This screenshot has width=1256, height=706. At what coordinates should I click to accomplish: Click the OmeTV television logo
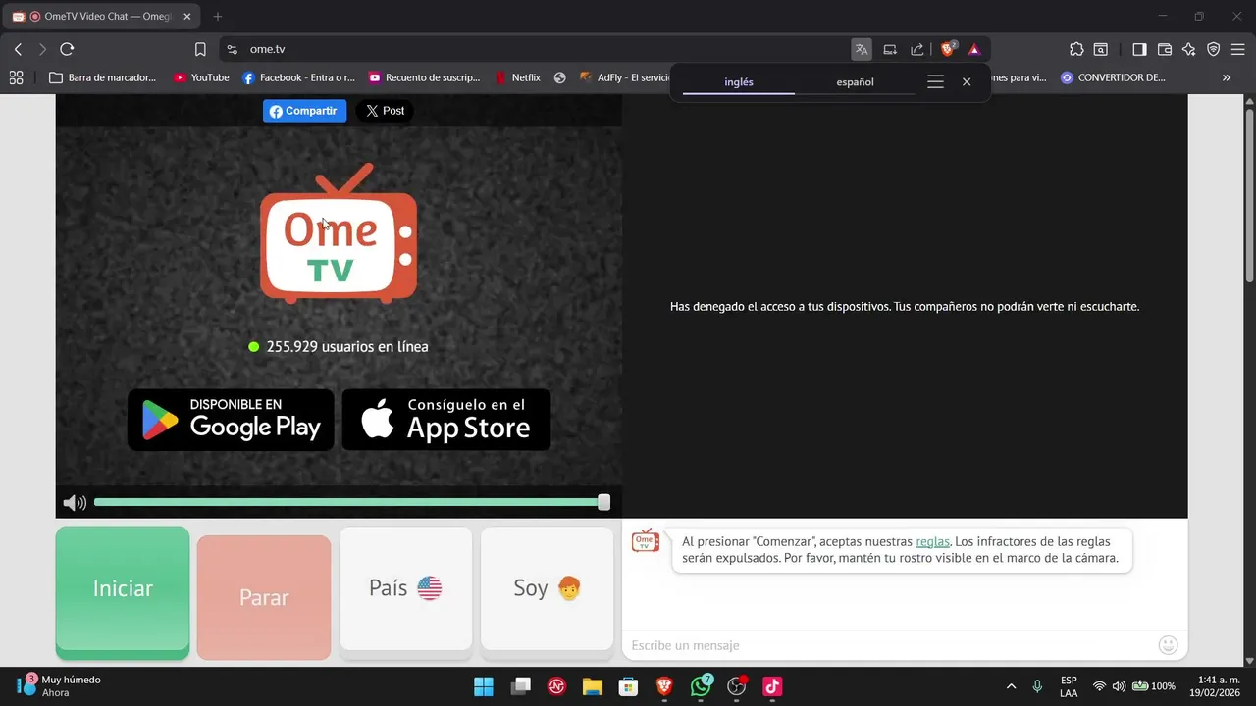tap(339, 233)
